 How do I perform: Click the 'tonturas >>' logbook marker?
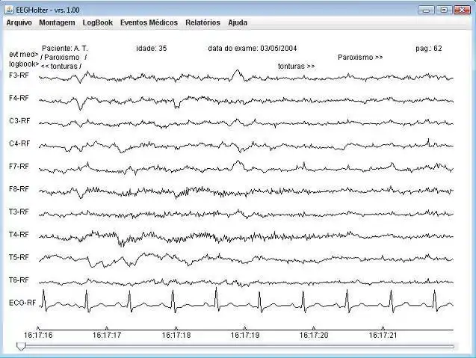click(296, 67)
